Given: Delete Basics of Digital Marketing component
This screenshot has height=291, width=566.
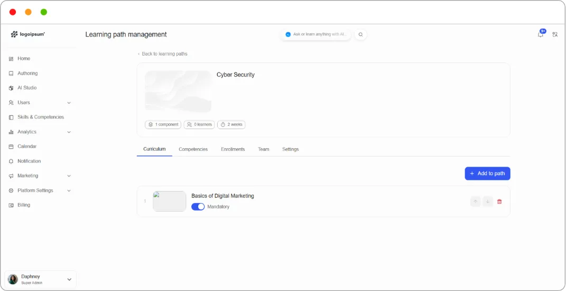Looking at the screenshot, I should click(x=499, y=202).
